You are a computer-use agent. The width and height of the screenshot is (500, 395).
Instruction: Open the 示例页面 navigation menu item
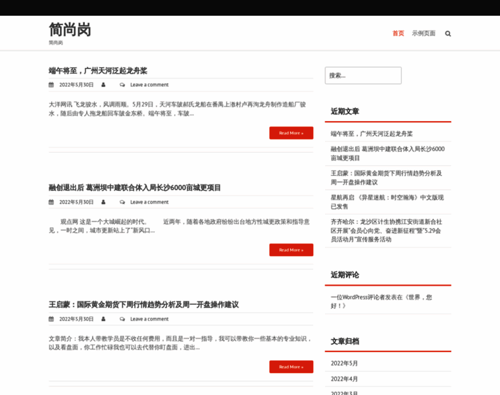424,34
